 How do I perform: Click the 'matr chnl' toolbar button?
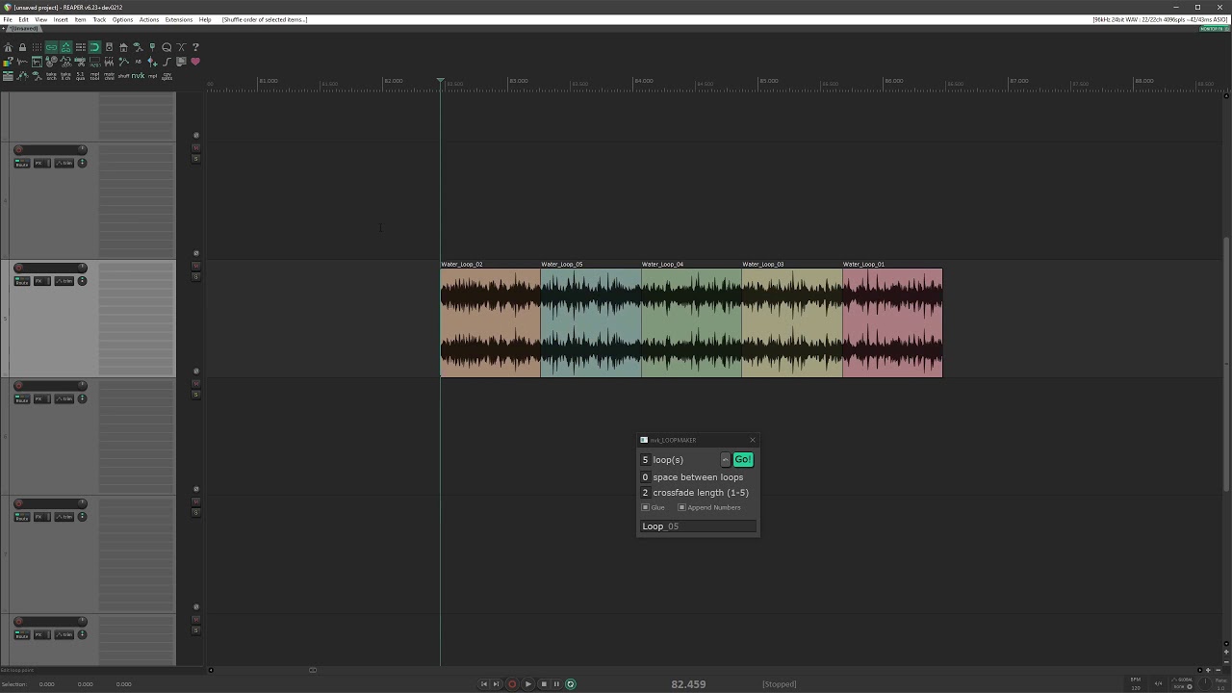click(109, 76)
